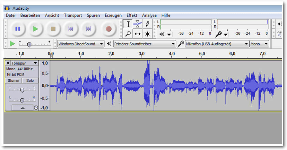Select the Time Shift tool

tap(138, 34)
